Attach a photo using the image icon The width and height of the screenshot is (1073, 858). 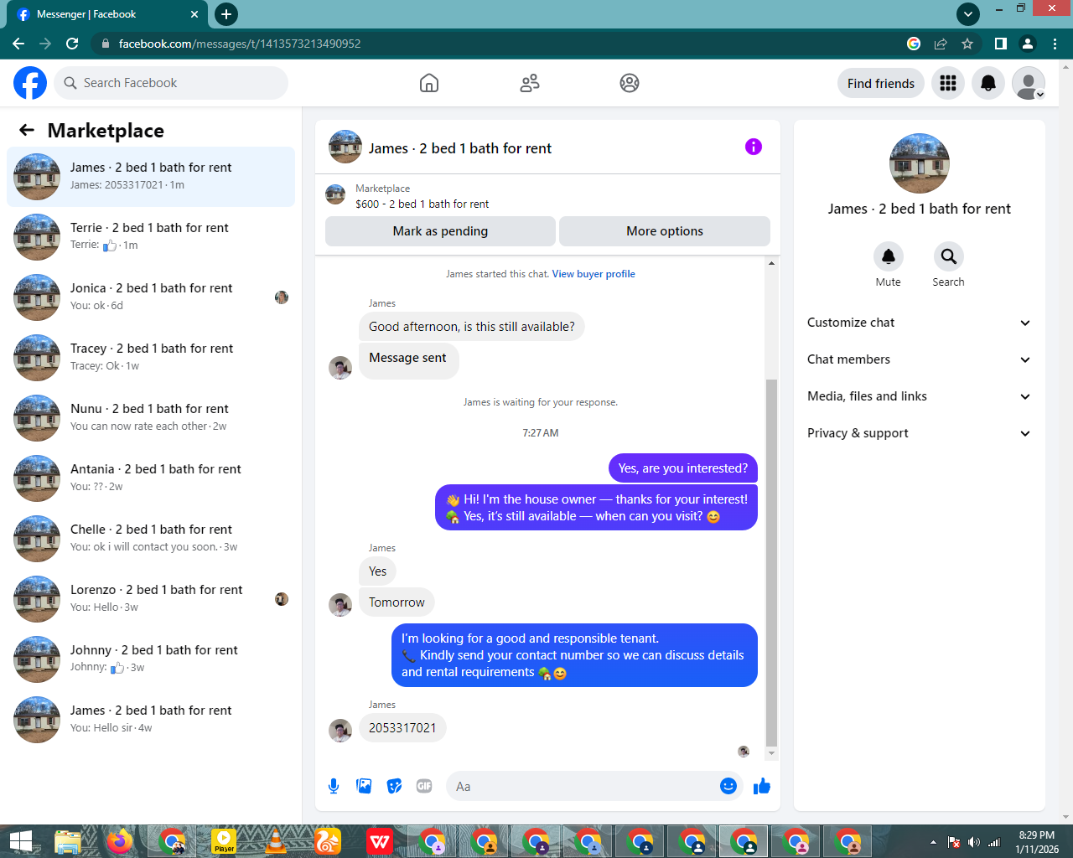point(364,786)
